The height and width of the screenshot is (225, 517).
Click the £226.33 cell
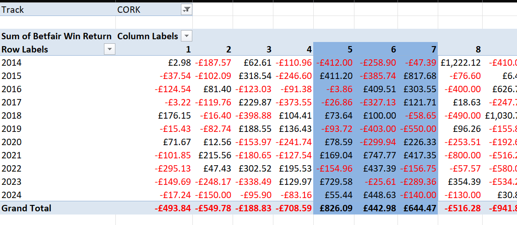click(418, 142)
